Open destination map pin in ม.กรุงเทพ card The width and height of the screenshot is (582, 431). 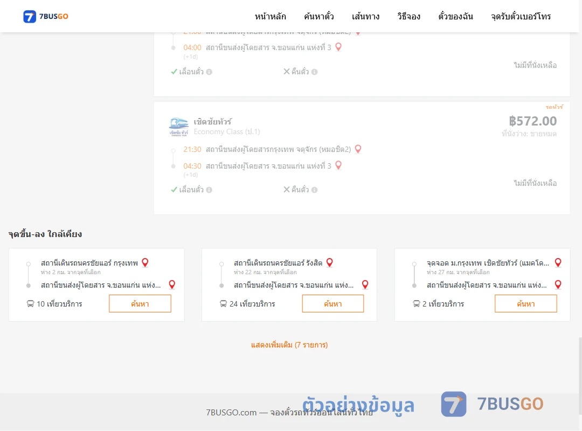558,285
